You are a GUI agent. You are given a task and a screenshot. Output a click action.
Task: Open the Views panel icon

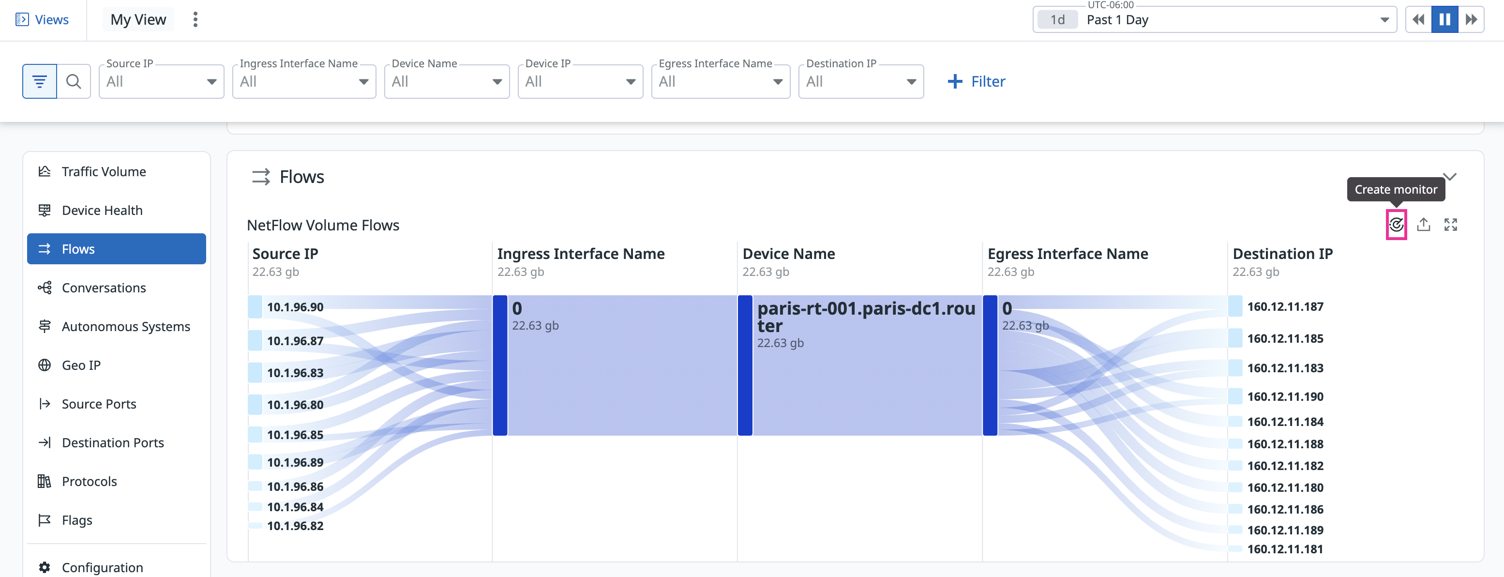pos(22,19)
